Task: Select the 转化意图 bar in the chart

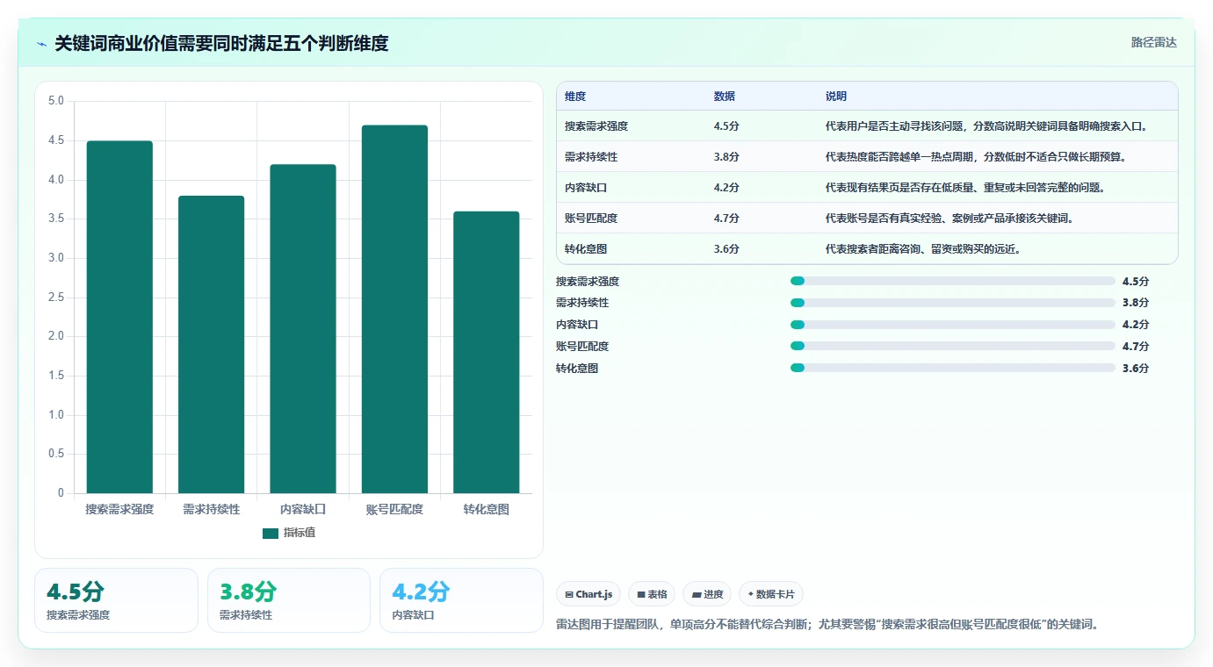Action: coord(486,352)
